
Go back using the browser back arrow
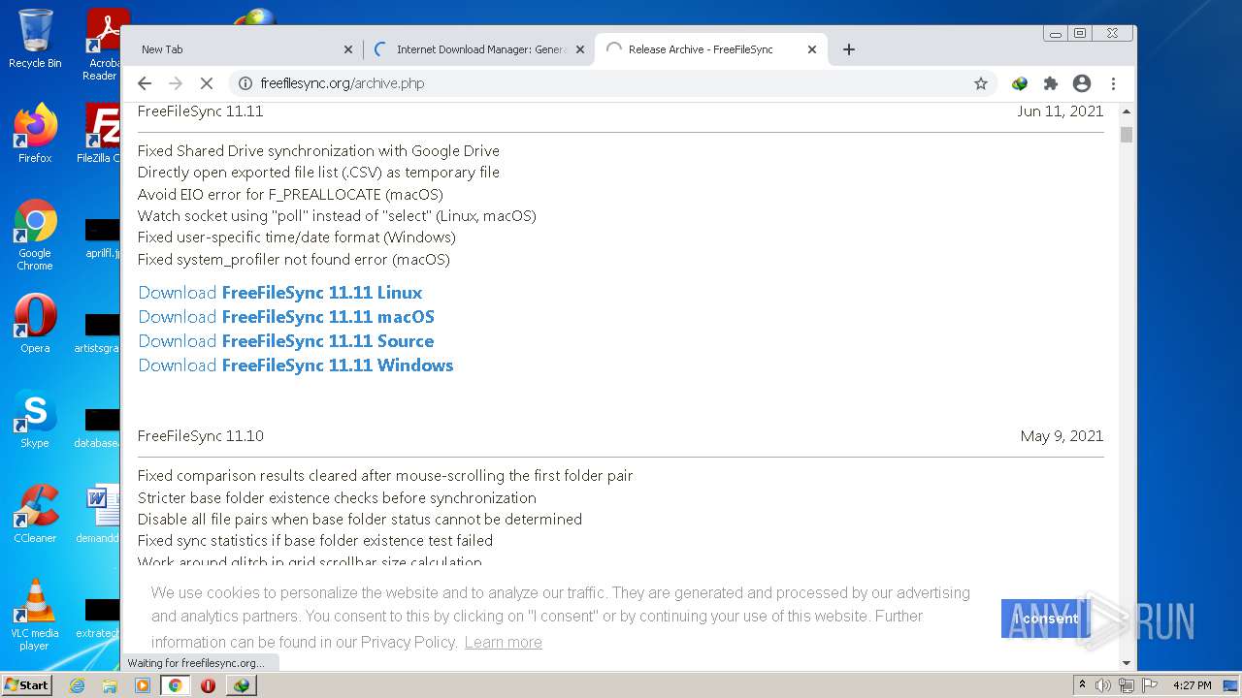click(145, 83)
